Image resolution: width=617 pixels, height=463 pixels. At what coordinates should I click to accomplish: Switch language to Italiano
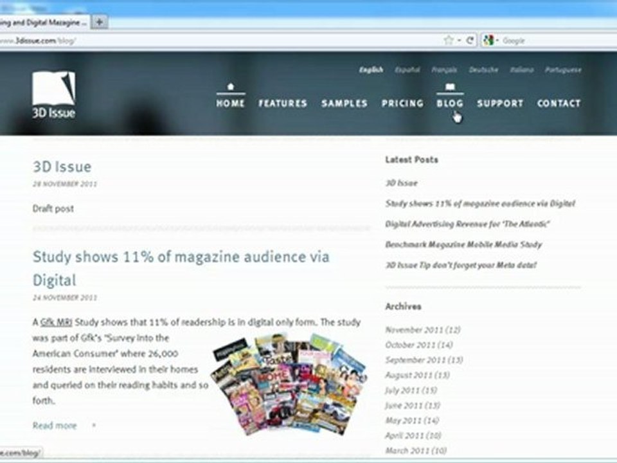522,69
